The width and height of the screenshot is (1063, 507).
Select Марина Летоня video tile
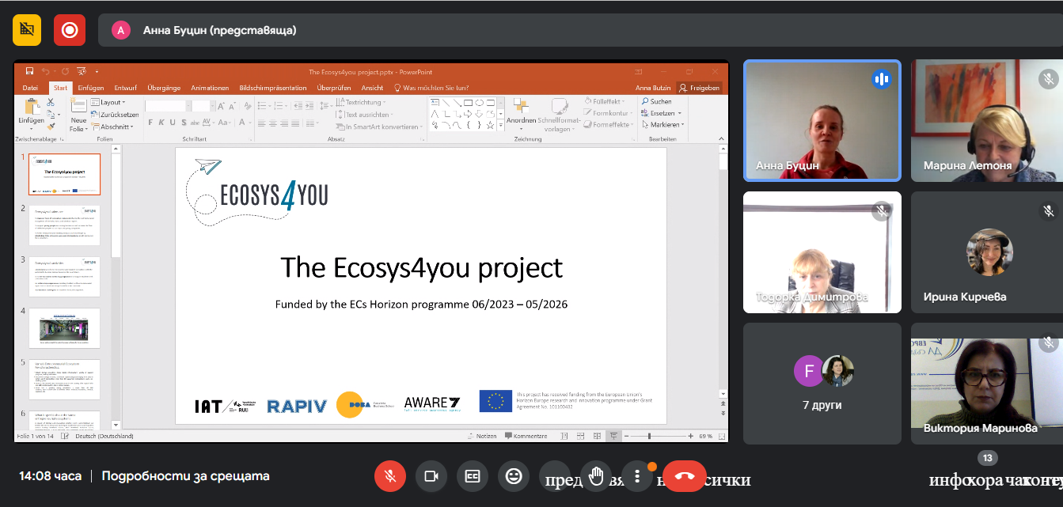[x=987, y=120]
